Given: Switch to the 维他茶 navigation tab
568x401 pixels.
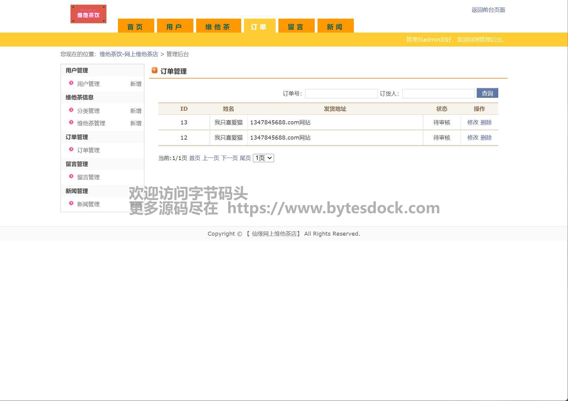Looking at the screenshot, I should click(x=218, y=26).
